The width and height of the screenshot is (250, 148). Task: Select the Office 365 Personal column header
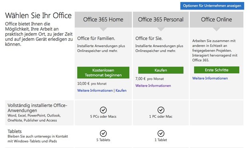pyautogui.click(x=161, y=20)
